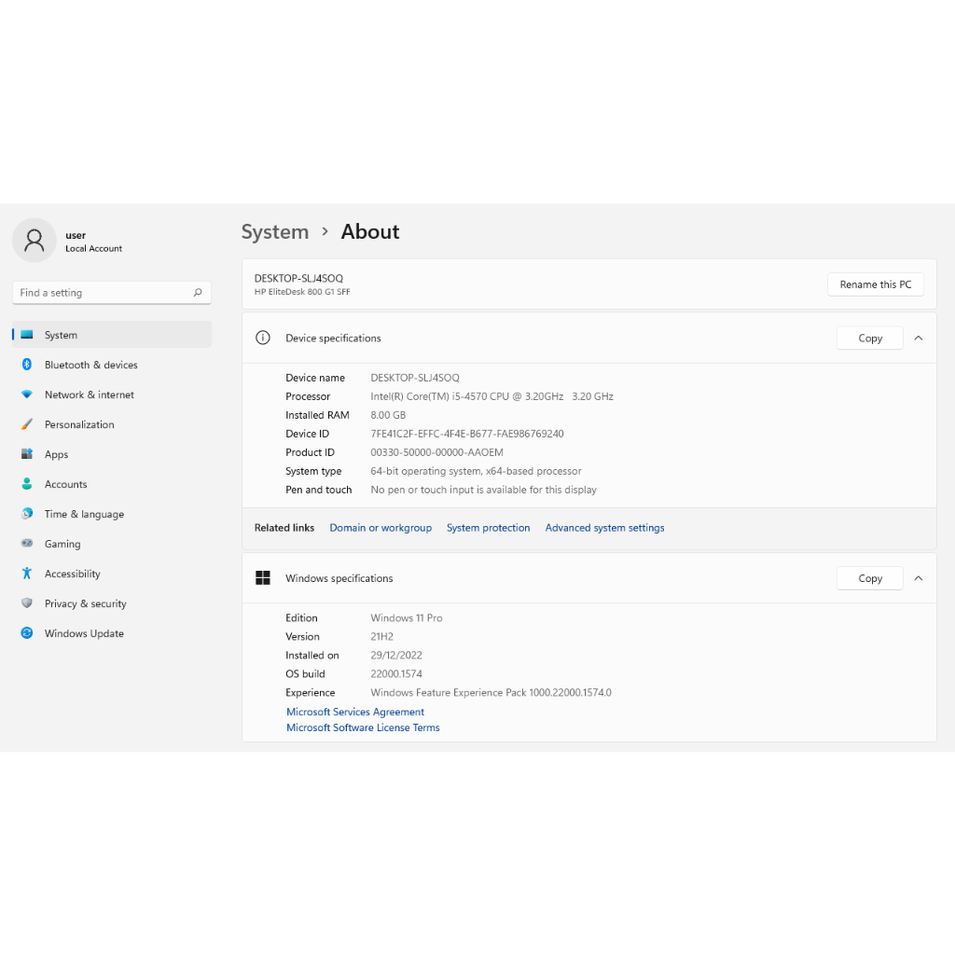Select the System type value text
Screen dimensions: 955x955
click(x=476, y=471)
